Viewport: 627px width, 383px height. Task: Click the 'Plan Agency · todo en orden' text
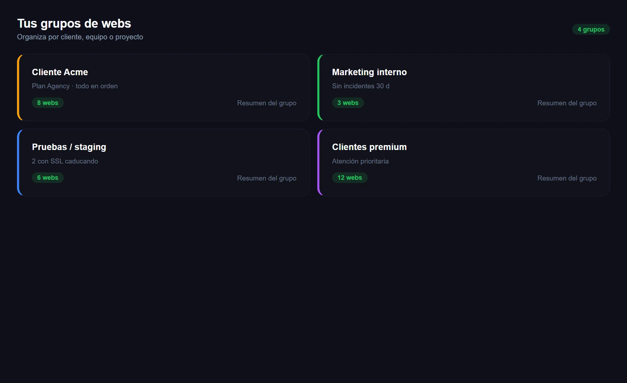pyautogui.click(x=75, y=86)
